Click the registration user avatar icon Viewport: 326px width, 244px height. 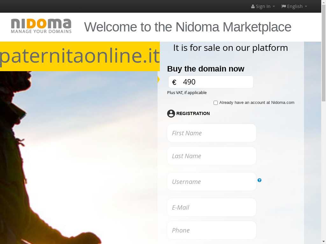pyautogui.click(x=171, y=113)
